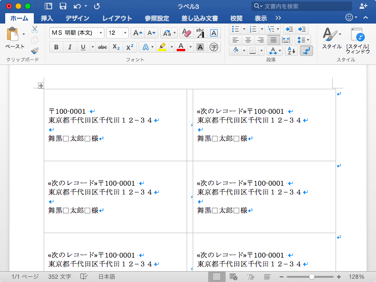This screenshot has height=282, width=376.
Task: Open the paste options dropdown arrow
Action: (23, 34)
